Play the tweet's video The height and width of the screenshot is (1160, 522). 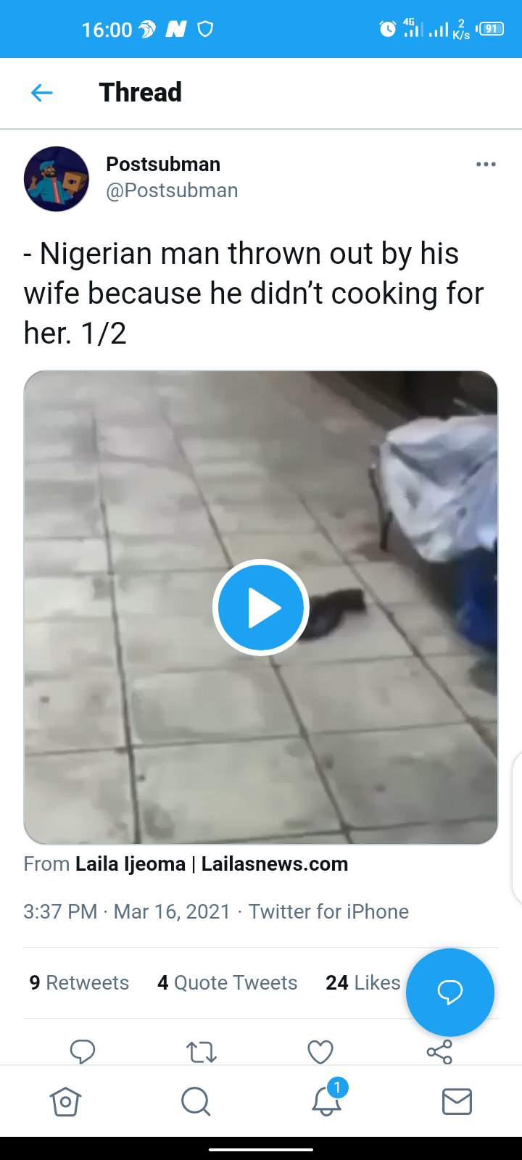coord(261,608)
